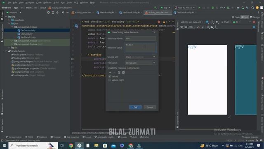Collapse Gradle Scripts node

click(x=6, y=51)
